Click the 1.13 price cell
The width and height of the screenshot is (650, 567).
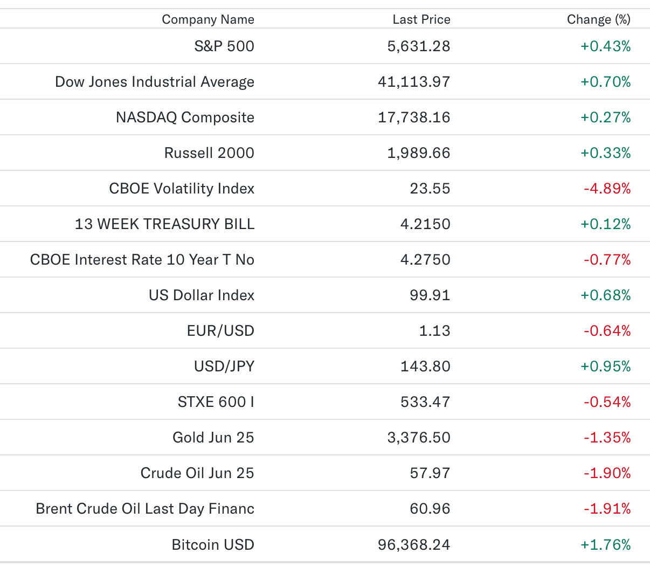[x=435, y=331]
